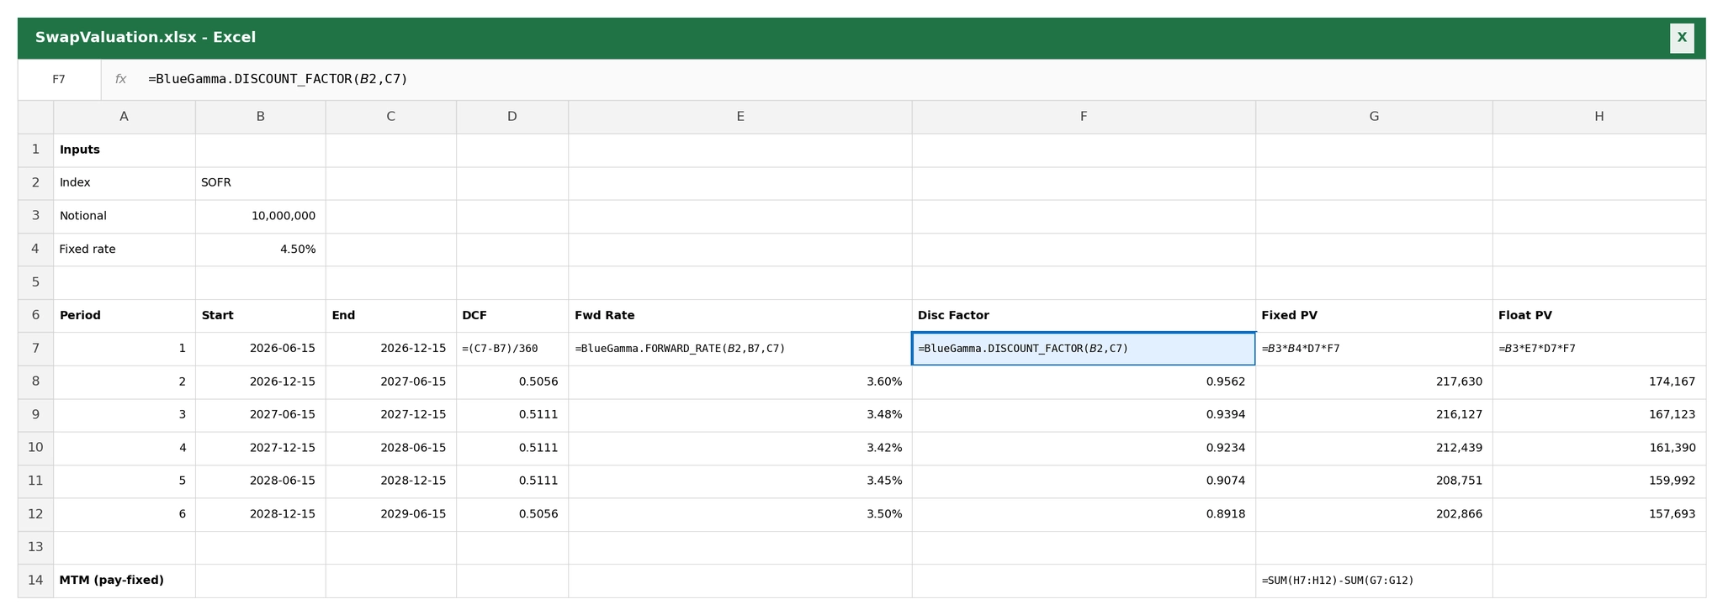Image resolution: width=1723 pixels, height=615 pixels.
Task: Click the fx insert function icon
Action: click(x=121, y=80)
